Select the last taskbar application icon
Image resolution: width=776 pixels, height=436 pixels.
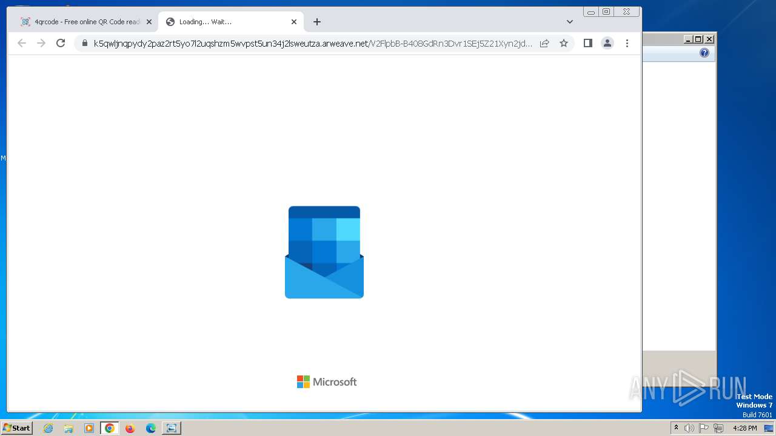172,428
